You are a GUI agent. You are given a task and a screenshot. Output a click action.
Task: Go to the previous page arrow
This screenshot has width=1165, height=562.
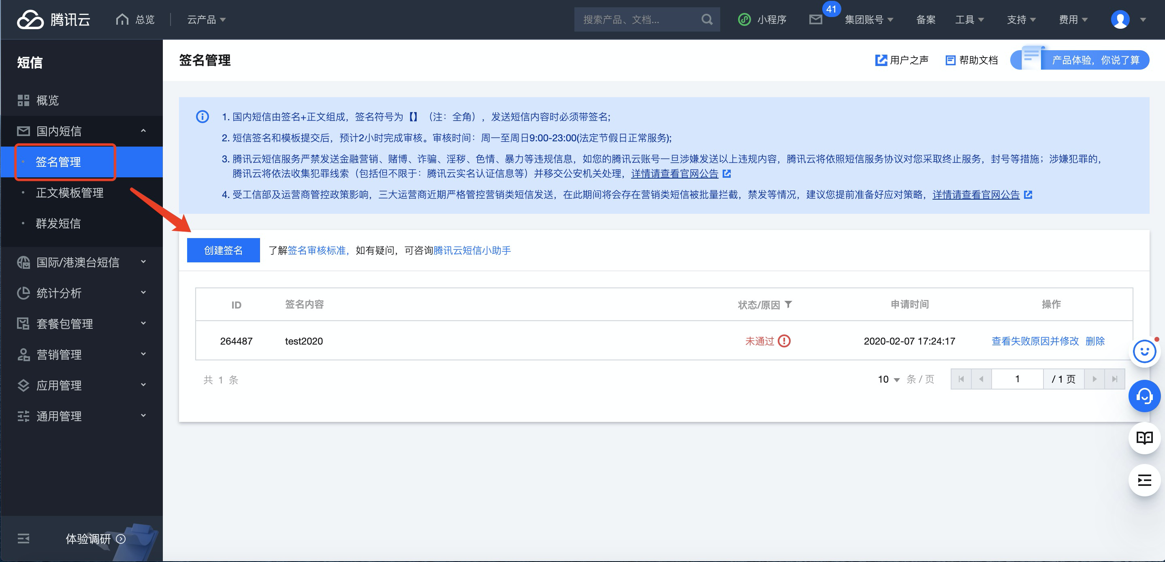[981, 379]
